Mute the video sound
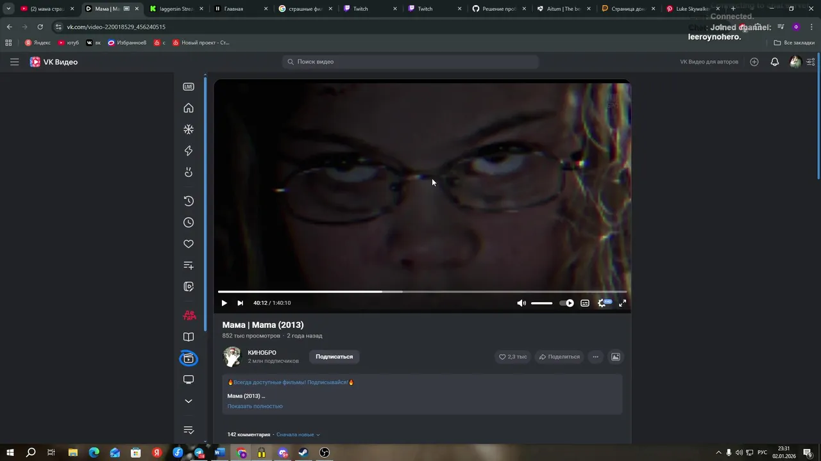821x461 pixels. (521, 303)
